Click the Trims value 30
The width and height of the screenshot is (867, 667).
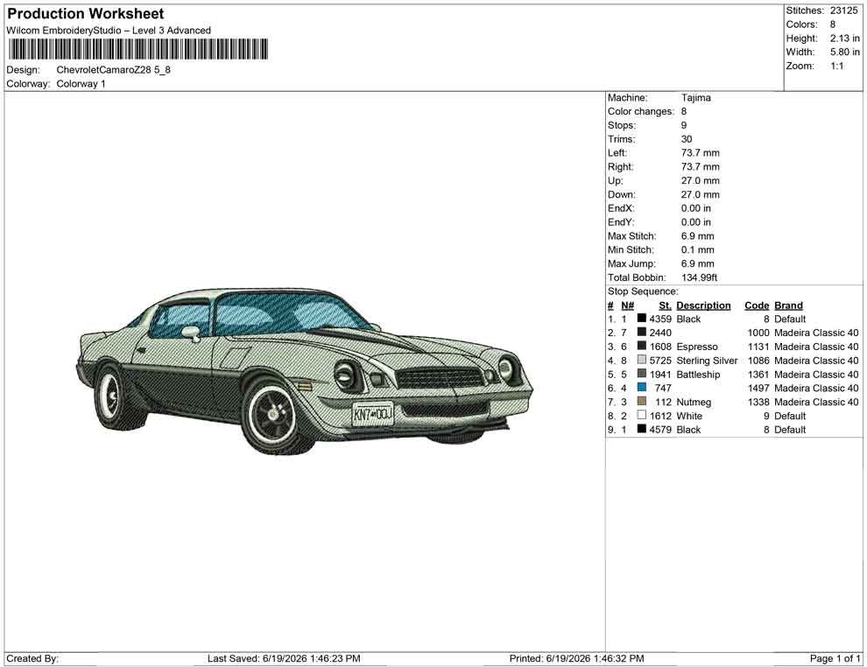[x=687, y=138]
